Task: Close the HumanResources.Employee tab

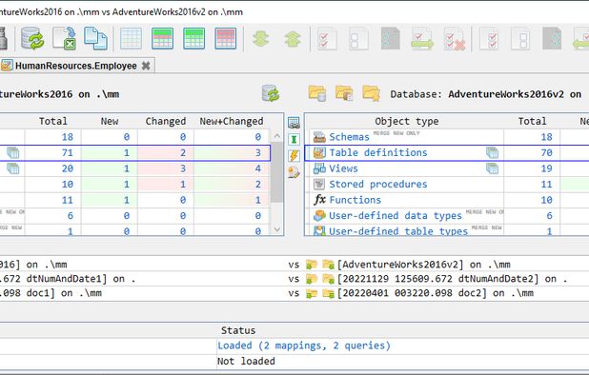Action: pos(146,66)
